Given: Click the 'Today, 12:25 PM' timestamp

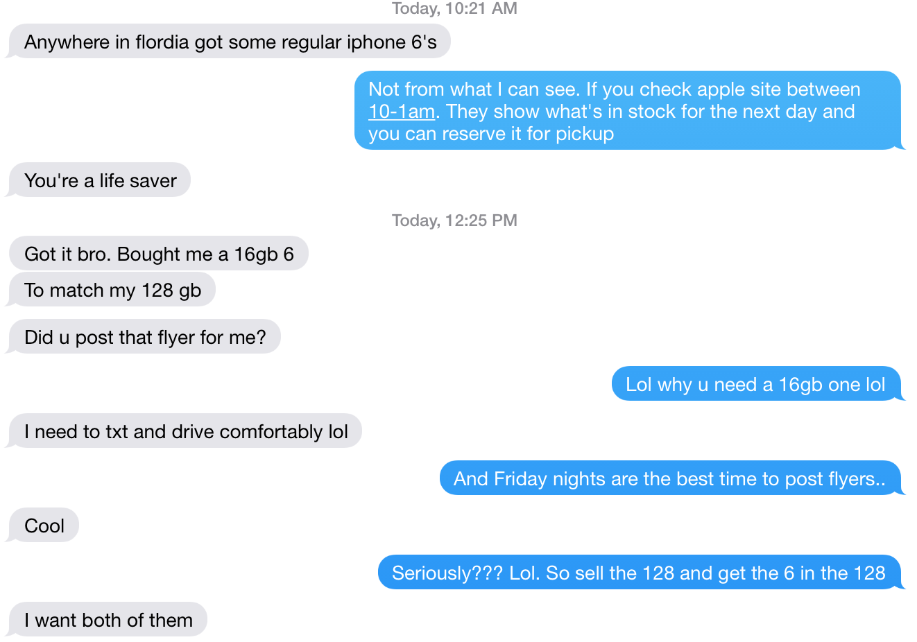Looking at the screenshot, I should pos(454,220).
